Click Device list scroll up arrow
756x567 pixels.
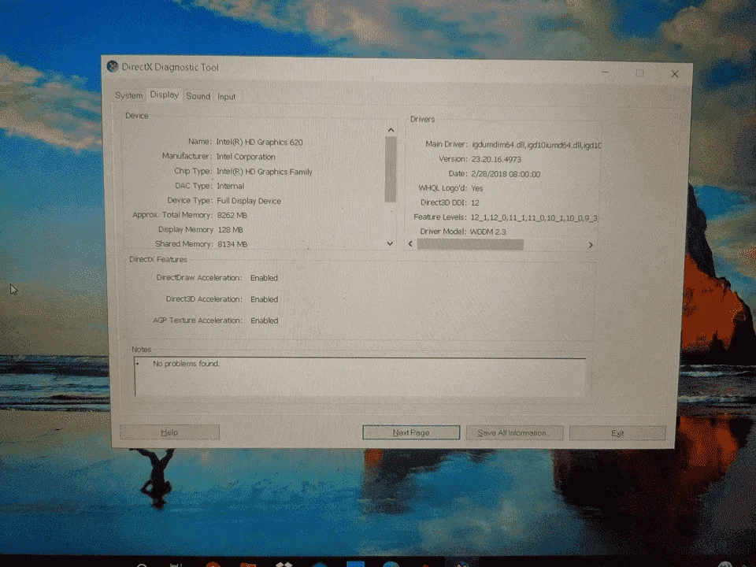391,130
